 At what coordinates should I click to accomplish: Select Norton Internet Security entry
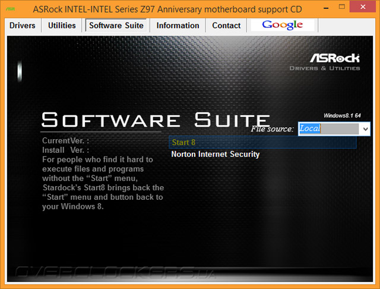point(215,154)
